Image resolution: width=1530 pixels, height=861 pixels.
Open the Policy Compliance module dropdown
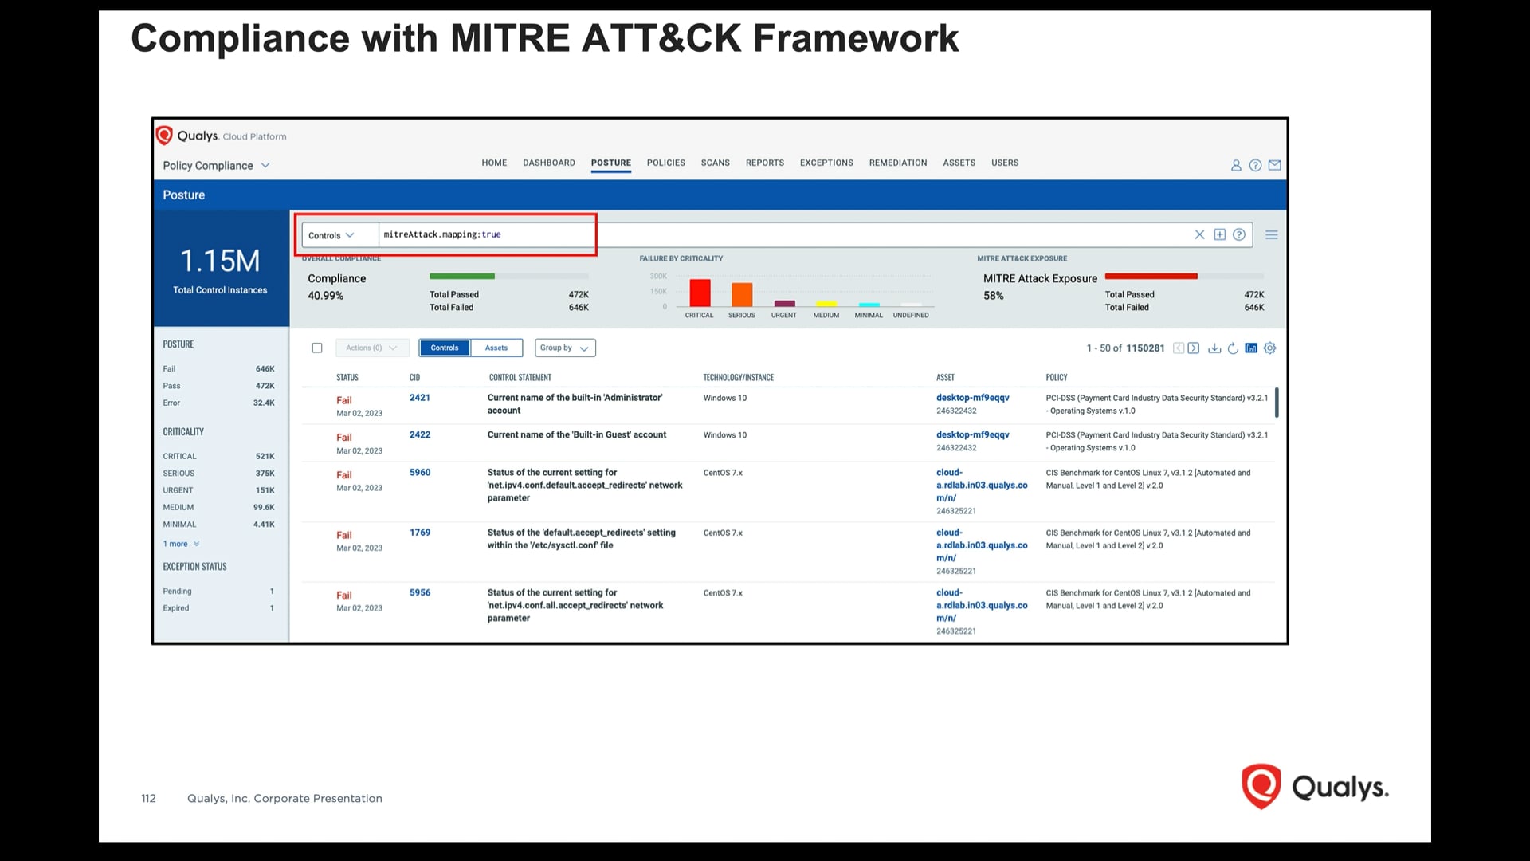(216, 165)
